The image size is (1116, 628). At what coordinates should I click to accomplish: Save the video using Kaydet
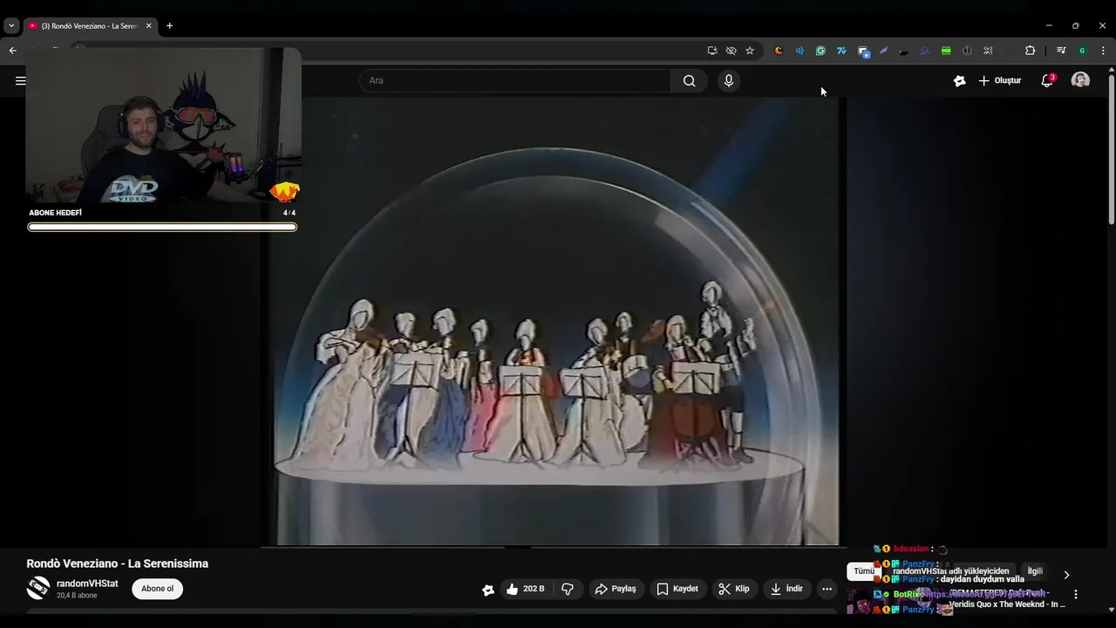click(677, 589)
